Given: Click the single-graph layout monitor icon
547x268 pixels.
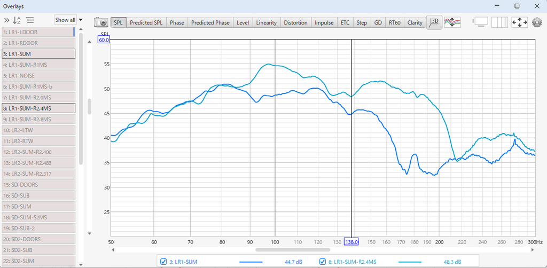Looking at the screenshot, I should pyautogui.click(x=481, y=22).
